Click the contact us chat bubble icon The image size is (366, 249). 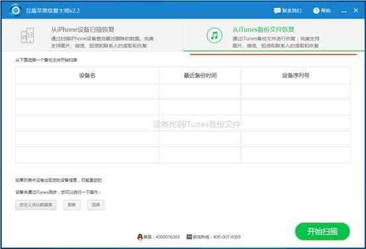(x=277, y=11)
